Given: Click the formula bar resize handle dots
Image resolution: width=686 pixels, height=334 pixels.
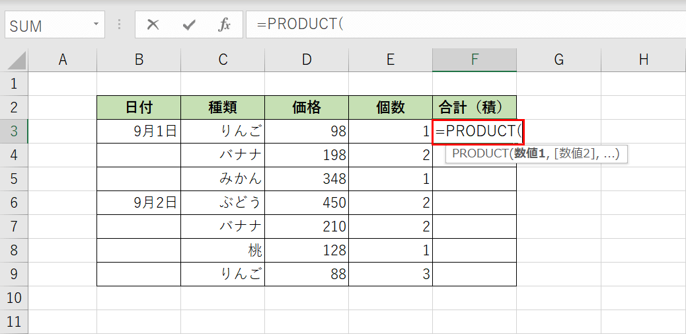Looking at the screenshot, I should [x=119, y=24].
